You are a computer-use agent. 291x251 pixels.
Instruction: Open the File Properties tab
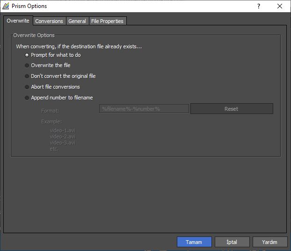pos(107,21)
